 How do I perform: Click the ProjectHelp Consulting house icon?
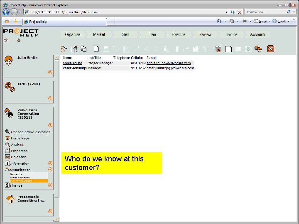(10, 200)
